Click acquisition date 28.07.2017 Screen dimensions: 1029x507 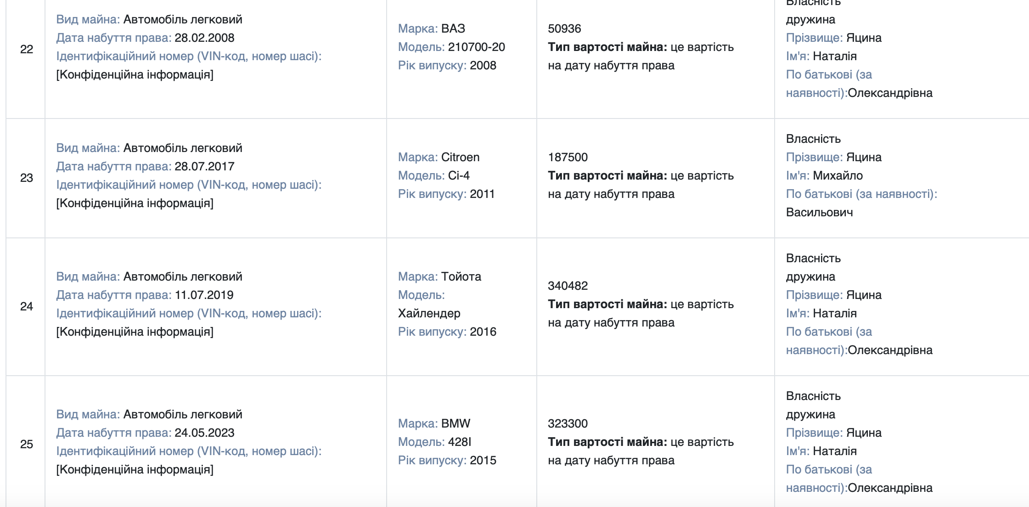pyautogui.click(x=204, y=166)
